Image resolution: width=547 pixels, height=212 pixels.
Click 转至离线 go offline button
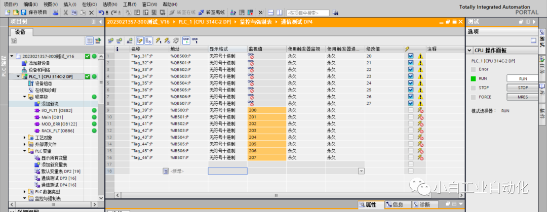pyautogui.click(x=212, y=13)
